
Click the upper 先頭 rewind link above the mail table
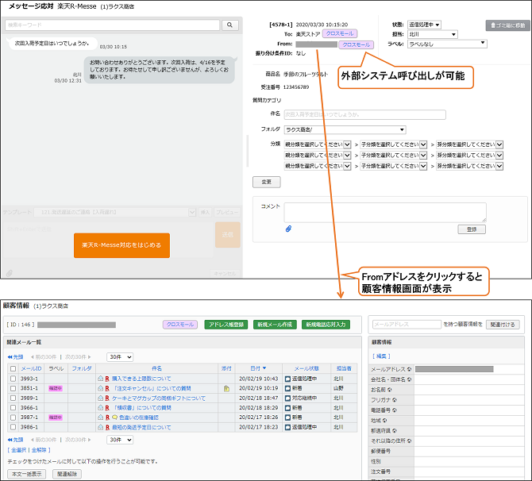[x=16, y=357]
